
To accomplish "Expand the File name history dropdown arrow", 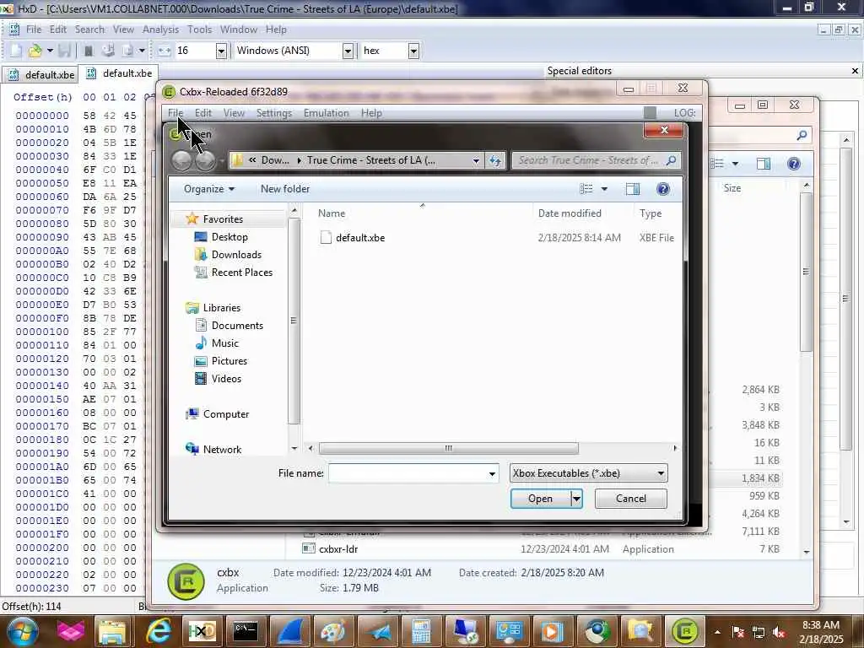I will (x=492, y=474).
